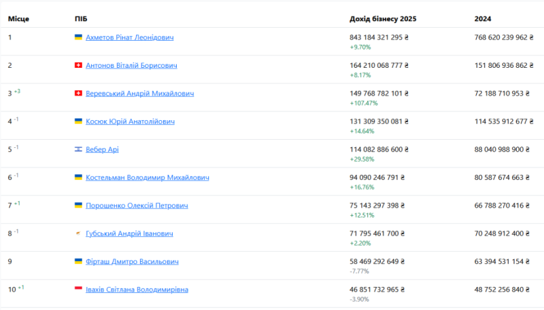
Task: Click the flag icon beside Костельман
Action: (x=78, y=177)
